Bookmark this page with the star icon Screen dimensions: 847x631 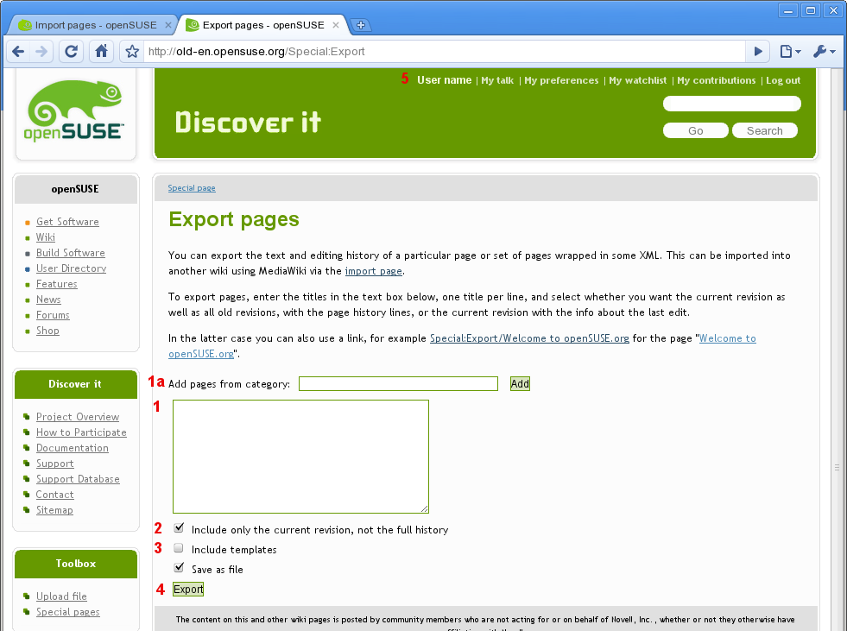click(132, 52)
